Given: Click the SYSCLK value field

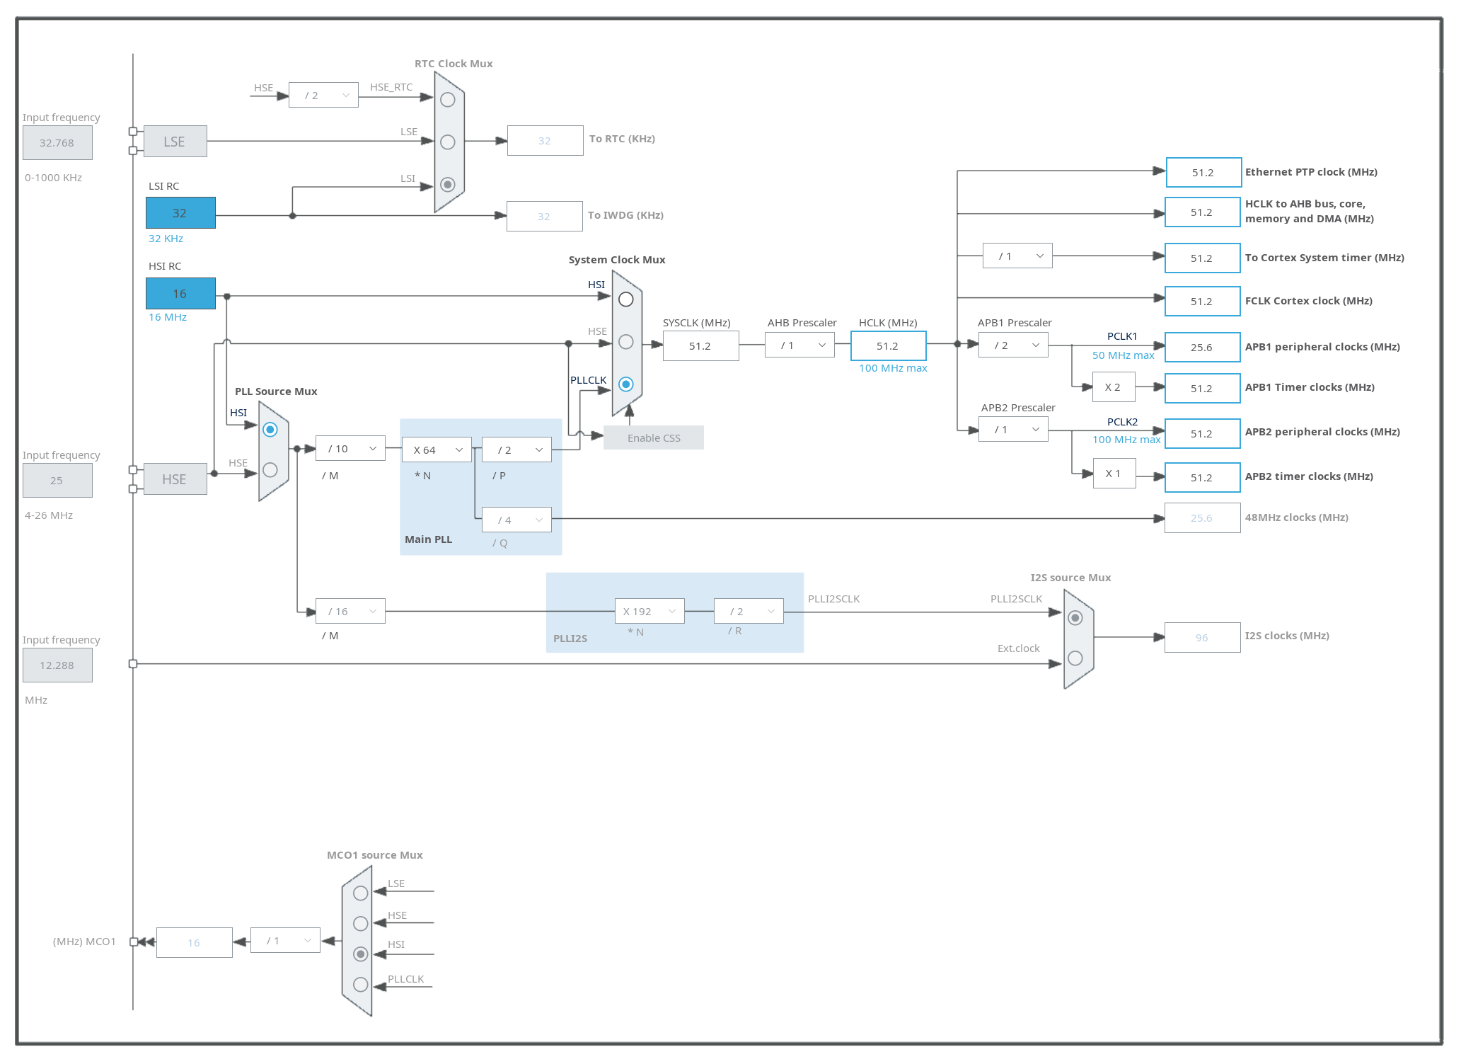Looking at the screenshot, I should (700, 346).
